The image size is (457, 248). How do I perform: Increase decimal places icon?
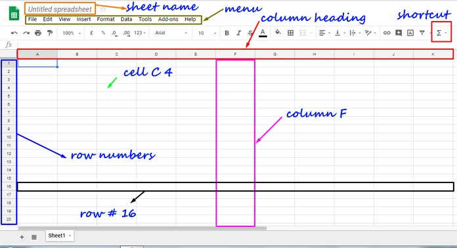point(126,33)
